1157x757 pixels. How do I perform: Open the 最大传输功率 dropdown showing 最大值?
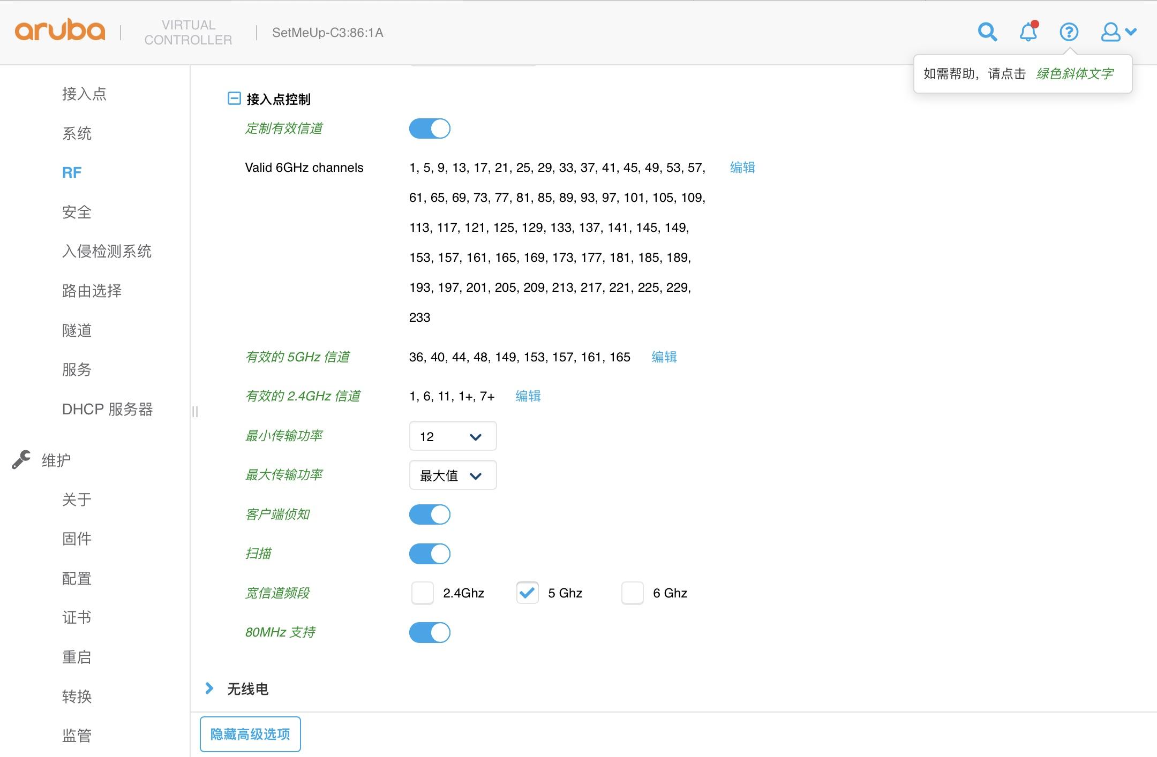[453, 475]
